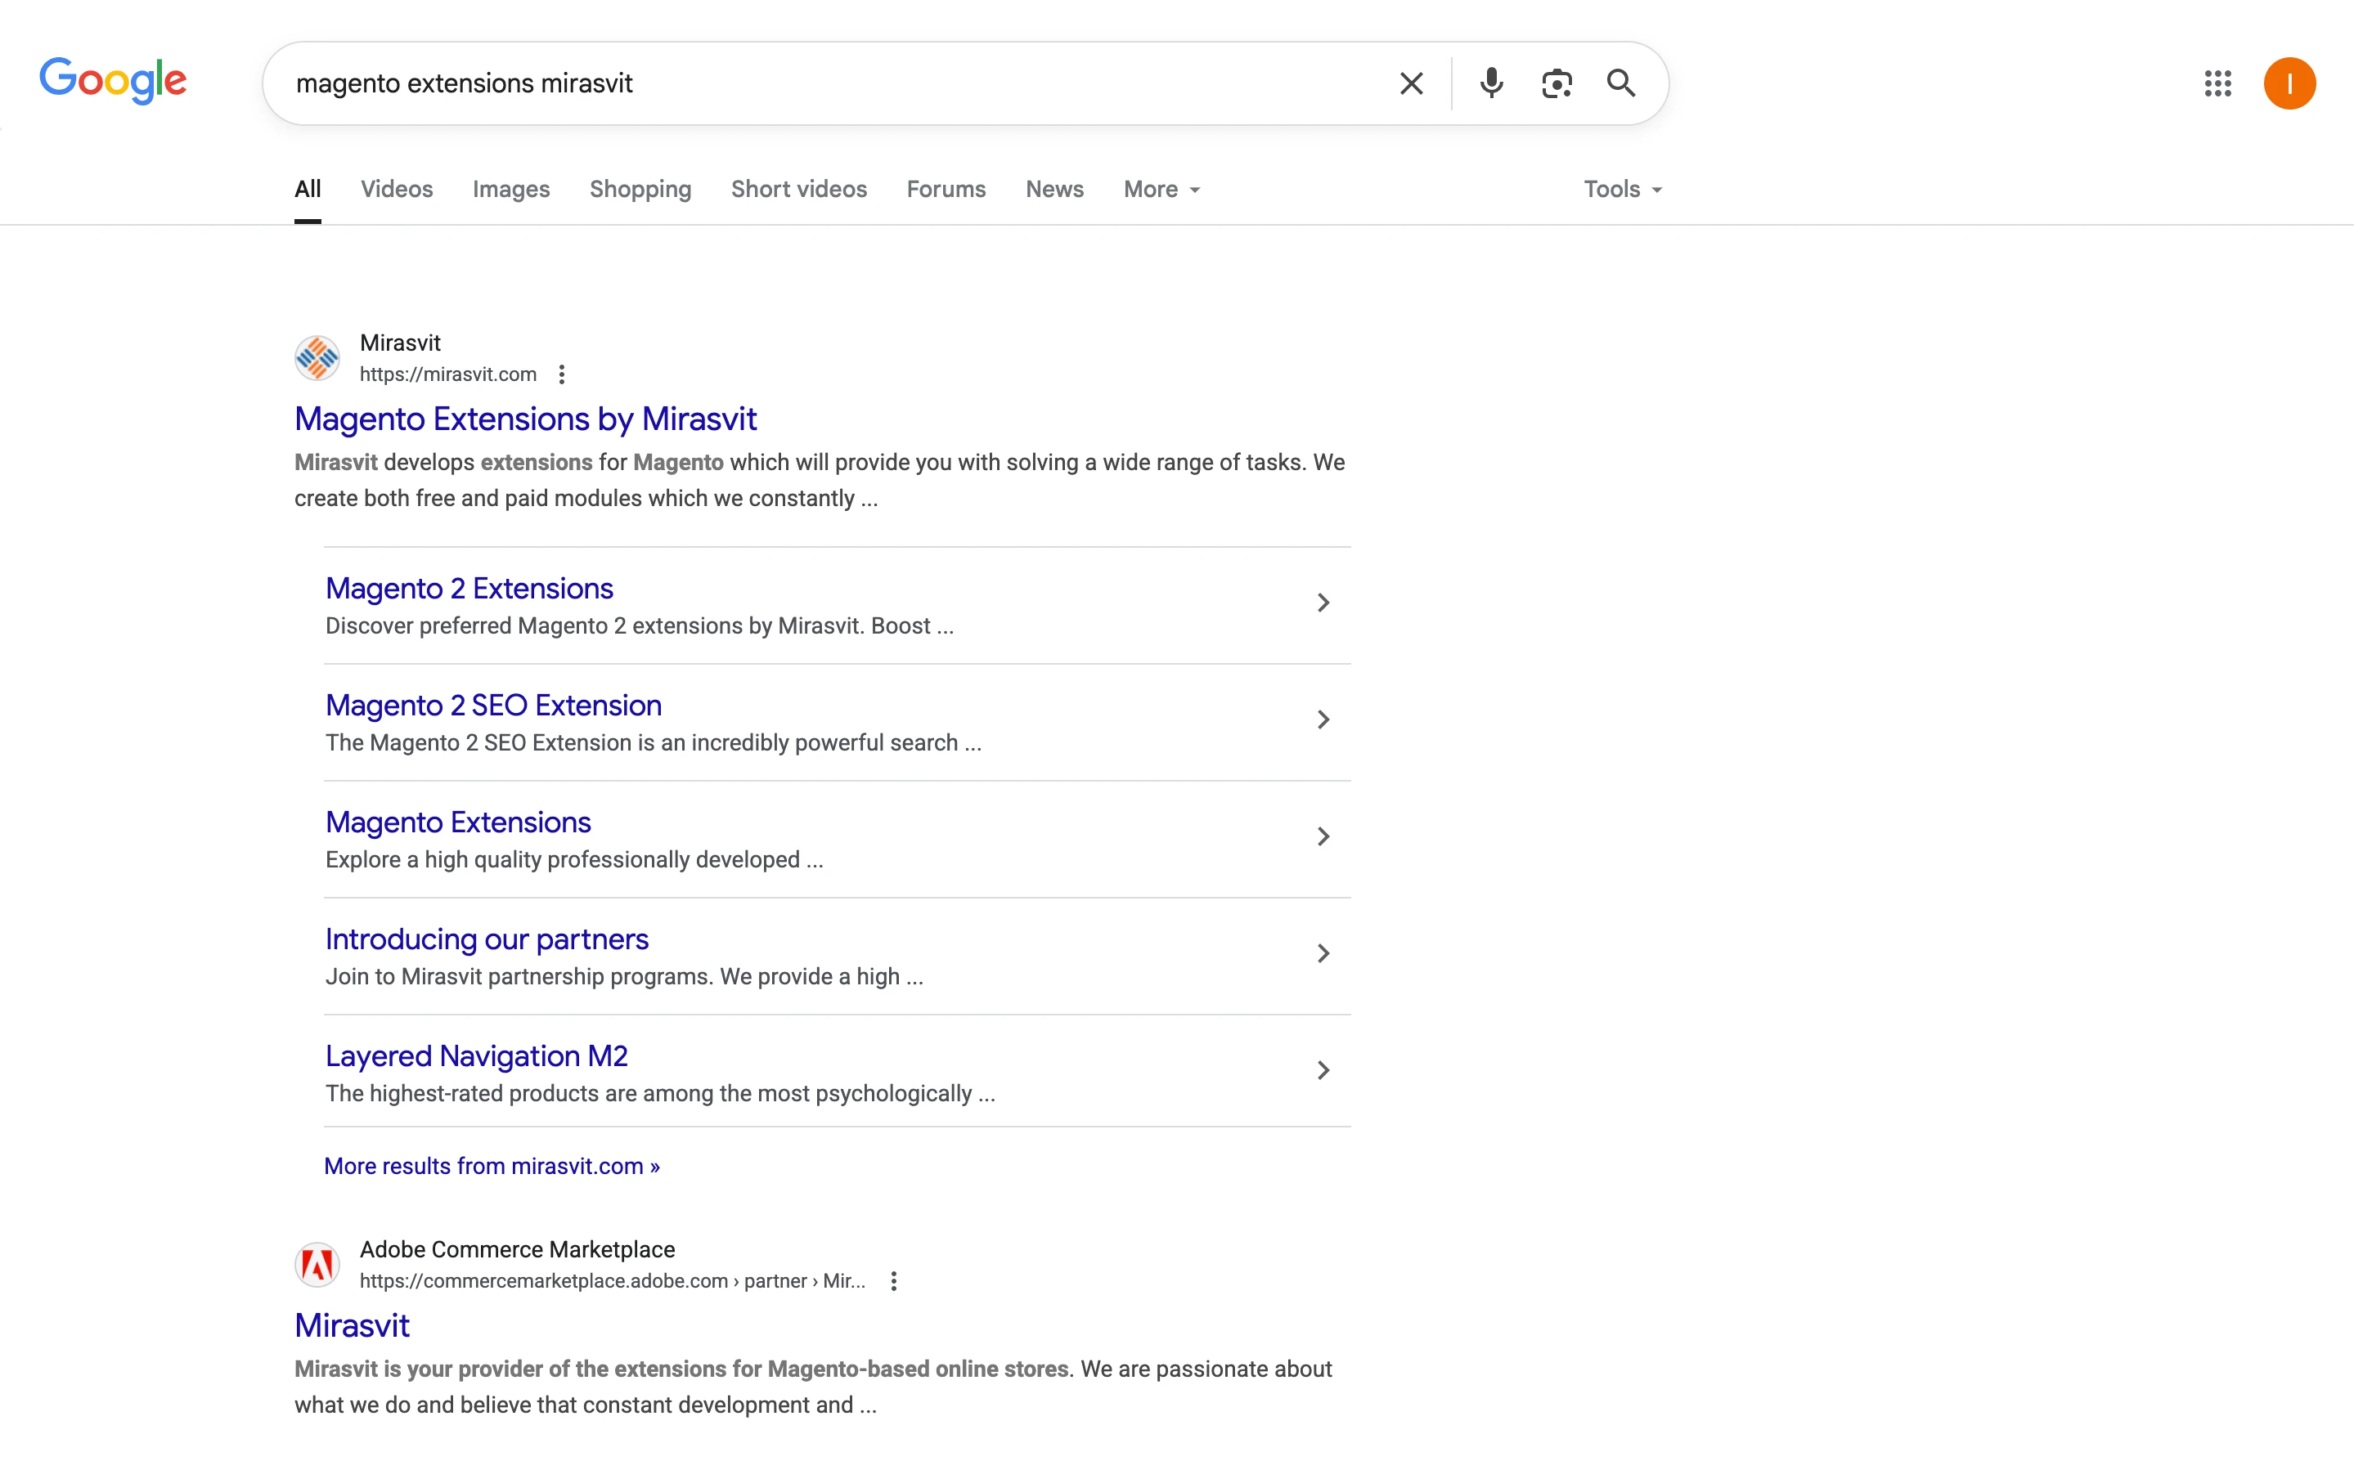Click the Adobe Commerce Marketplace favicon
This screenshot has height=1470, width=2354.
[317, 1265]
